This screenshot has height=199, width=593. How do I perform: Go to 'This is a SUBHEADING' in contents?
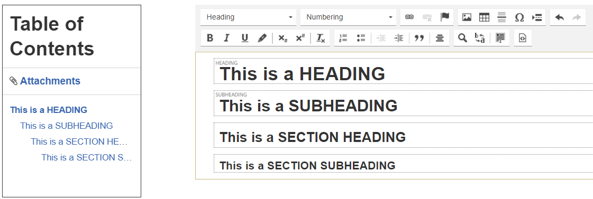[67, 126]
